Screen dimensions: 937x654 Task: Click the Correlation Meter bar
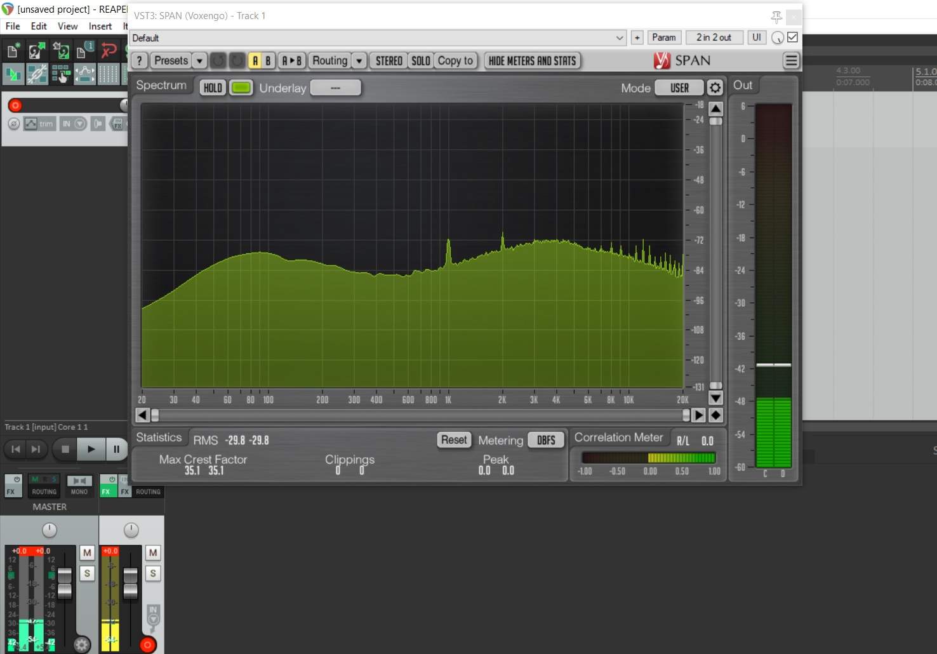point(649,458)
